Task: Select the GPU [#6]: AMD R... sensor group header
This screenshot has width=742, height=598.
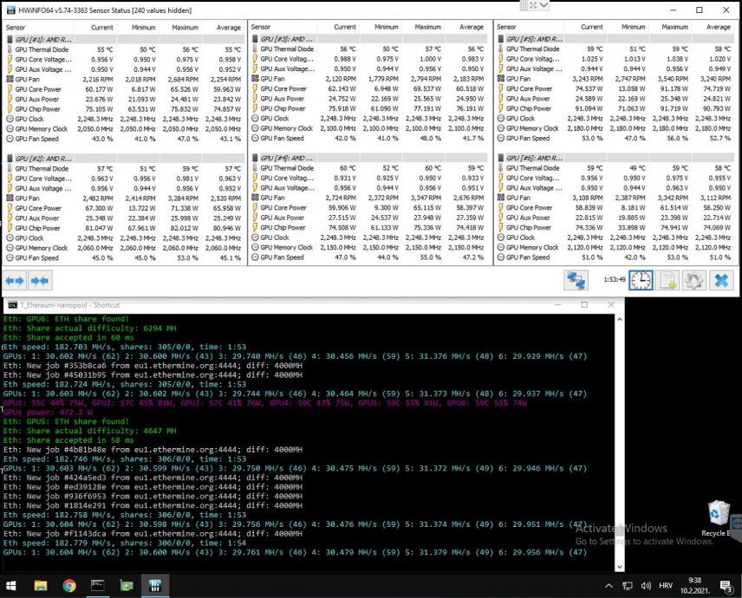Action: pos(615,158)
